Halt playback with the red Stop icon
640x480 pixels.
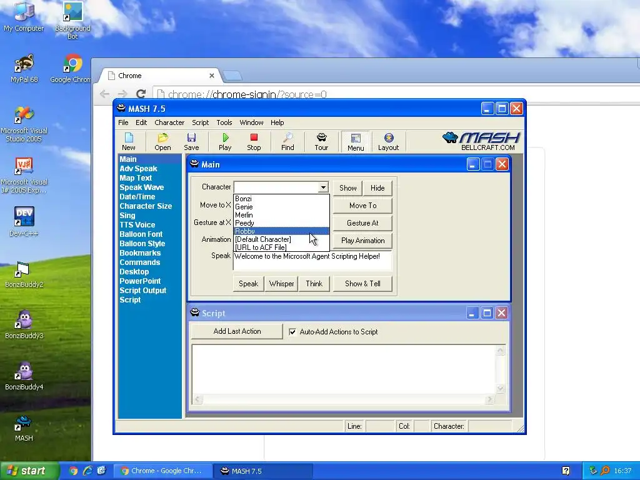point(254,142)
